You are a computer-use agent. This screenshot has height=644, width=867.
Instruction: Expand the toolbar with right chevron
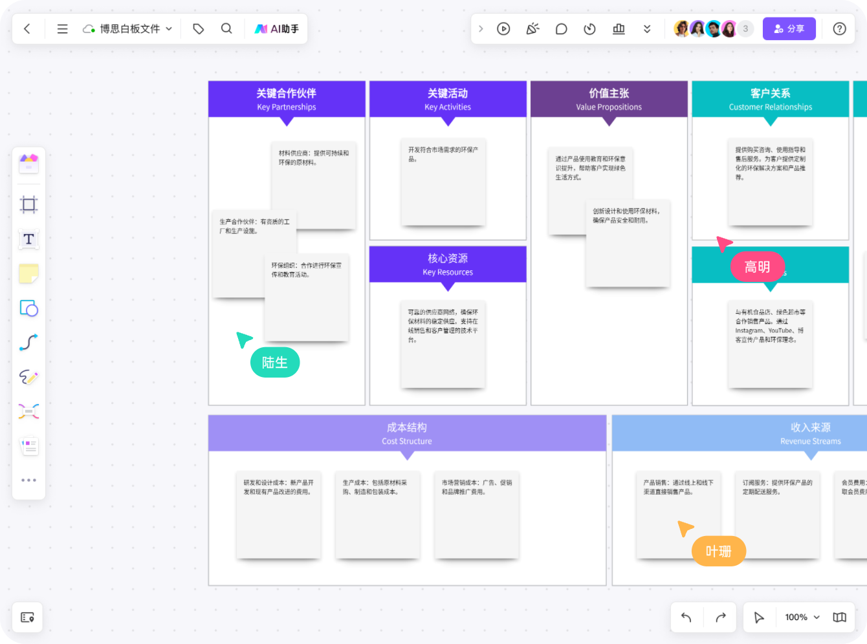[481, 28]
